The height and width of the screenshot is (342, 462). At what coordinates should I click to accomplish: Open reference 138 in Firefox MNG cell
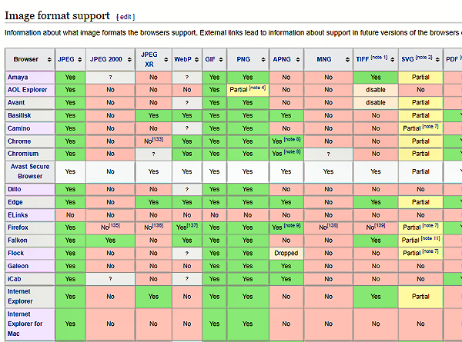tap(333, 225)
